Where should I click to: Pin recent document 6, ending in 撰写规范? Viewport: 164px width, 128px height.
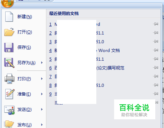[156, 68]
